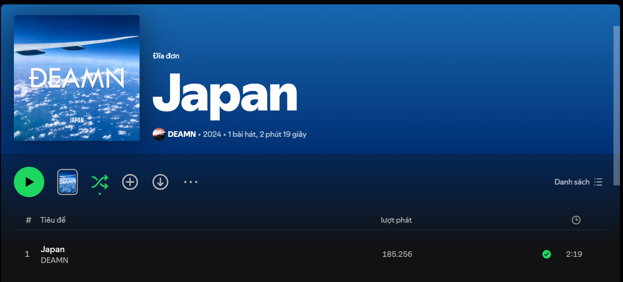Click the Tiêu đề column header
The height and width of the screenshot is (282, 623).
53,220
